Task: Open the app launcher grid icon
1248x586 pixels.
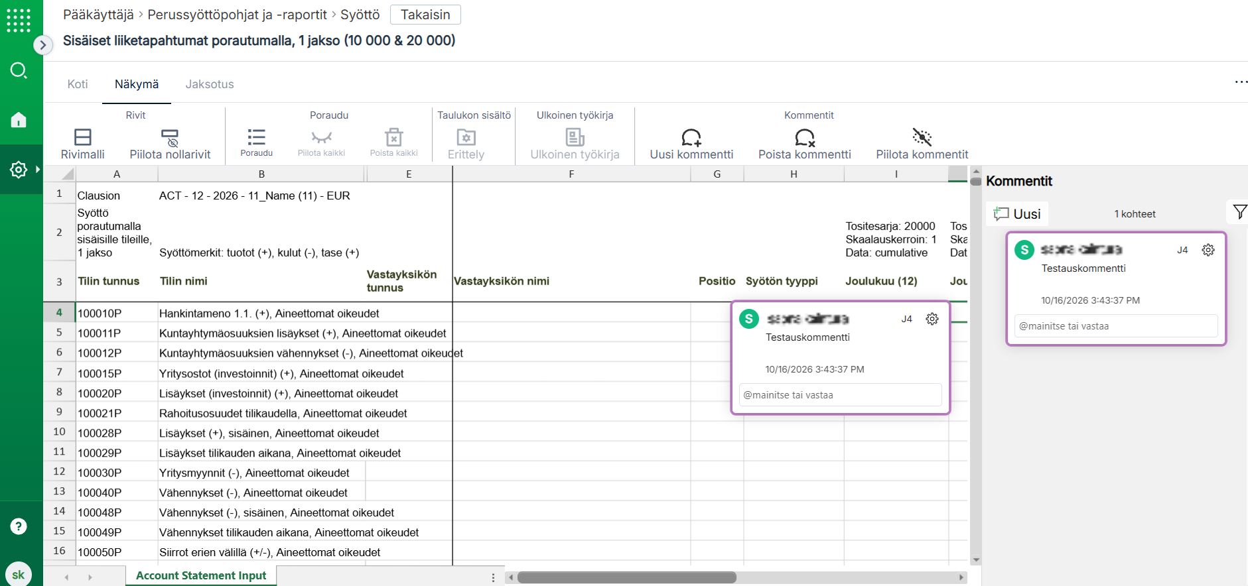Action: [x=19, y=20]
